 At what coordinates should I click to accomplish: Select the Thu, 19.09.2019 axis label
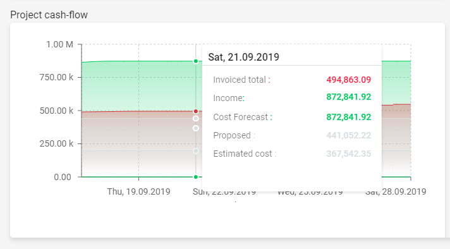click(x=138, y=191)
